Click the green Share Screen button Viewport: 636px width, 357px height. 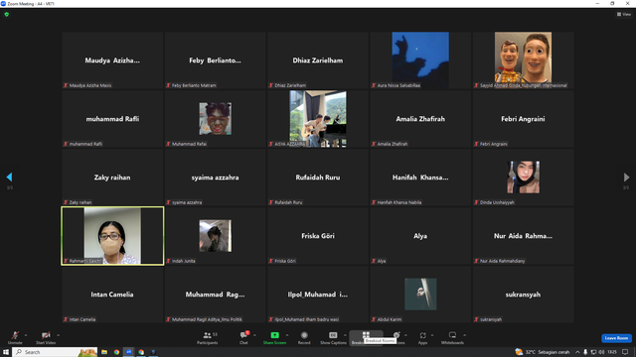point(274,337)
